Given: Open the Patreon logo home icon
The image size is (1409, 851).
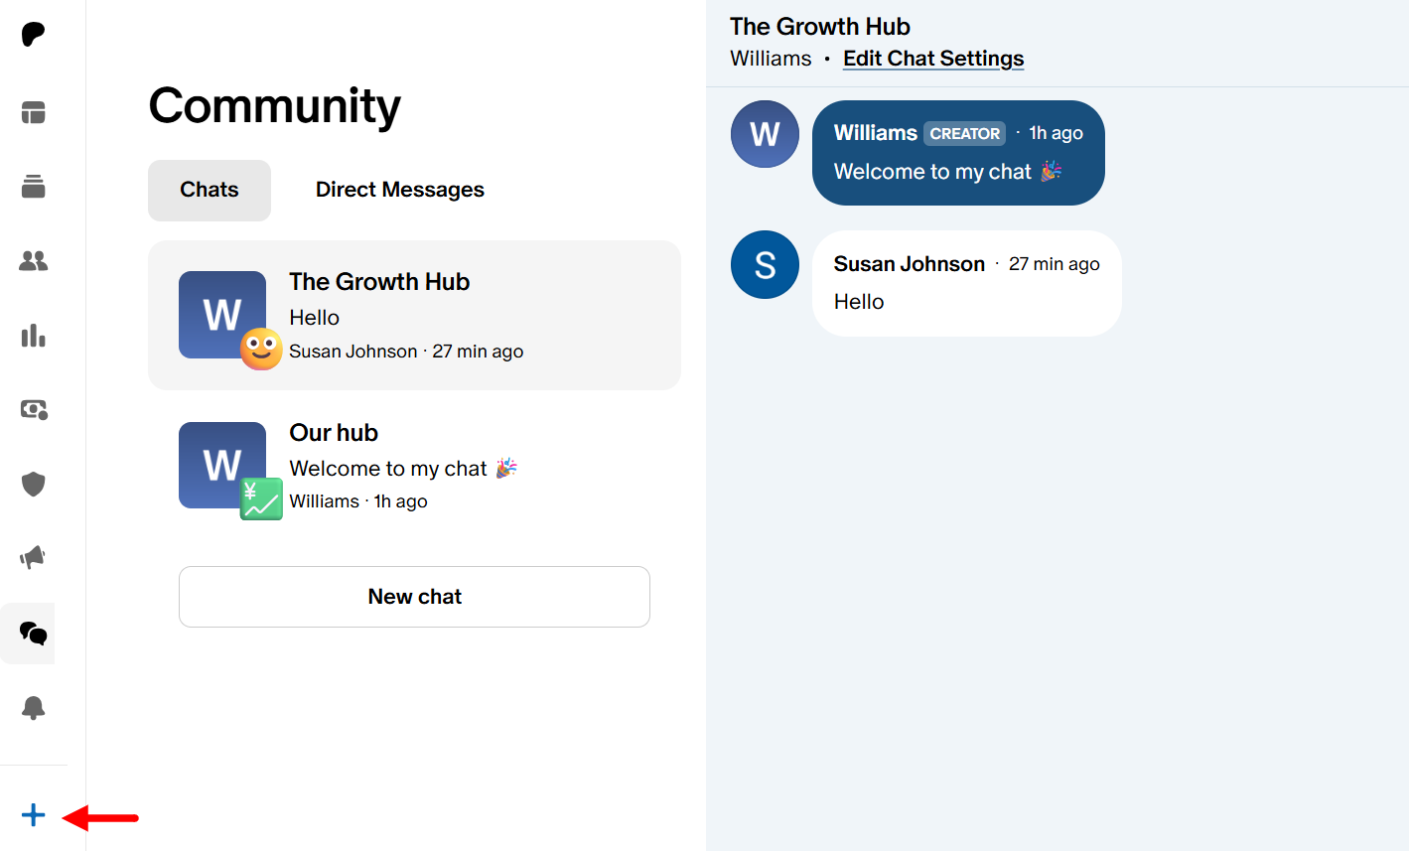Looking at the screenshot, I should 33,34.
